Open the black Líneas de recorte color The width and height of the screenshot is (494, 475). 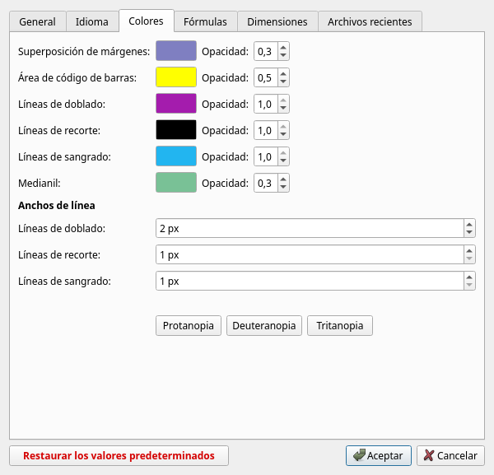[x=176, y=130]
